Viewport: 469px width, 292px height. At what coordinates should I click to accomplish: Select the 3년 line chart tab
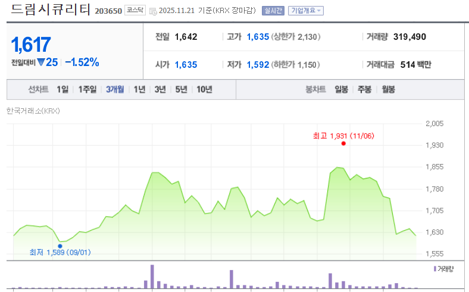pyautogui.click(x=160, y=89)
